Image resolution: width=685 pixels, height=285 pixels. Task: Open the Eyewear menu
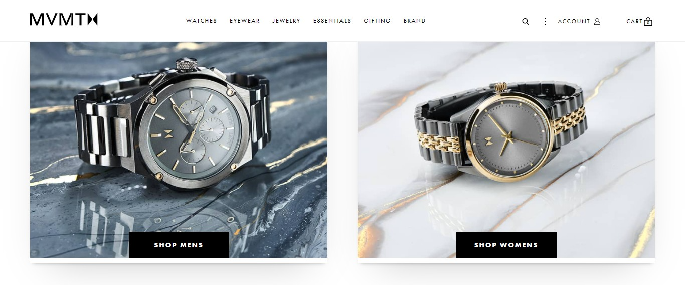coord(245,21)
